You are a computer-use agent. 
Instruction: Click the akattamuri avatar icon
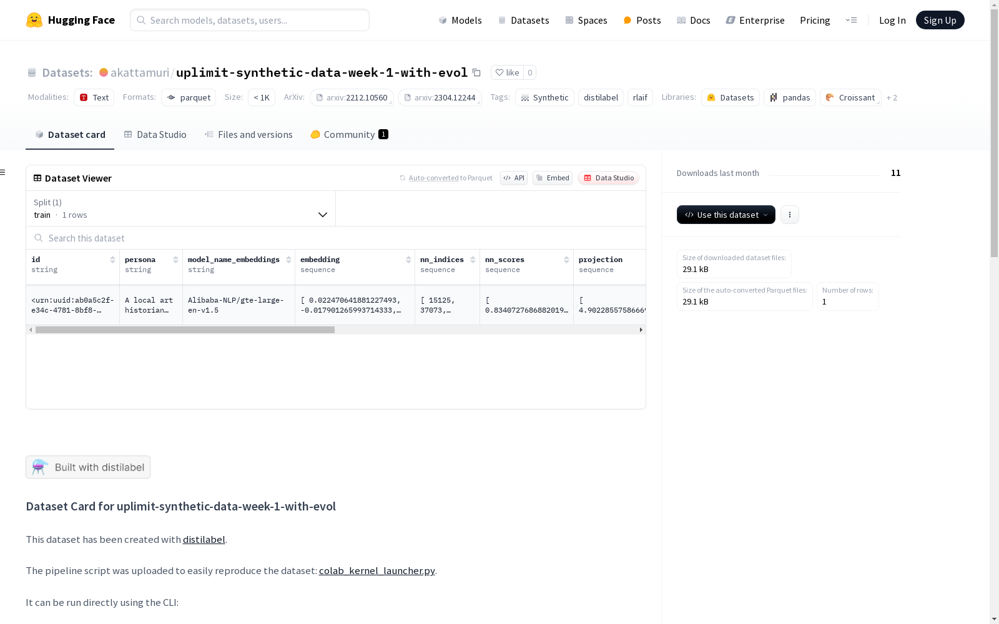pos(104,72)
